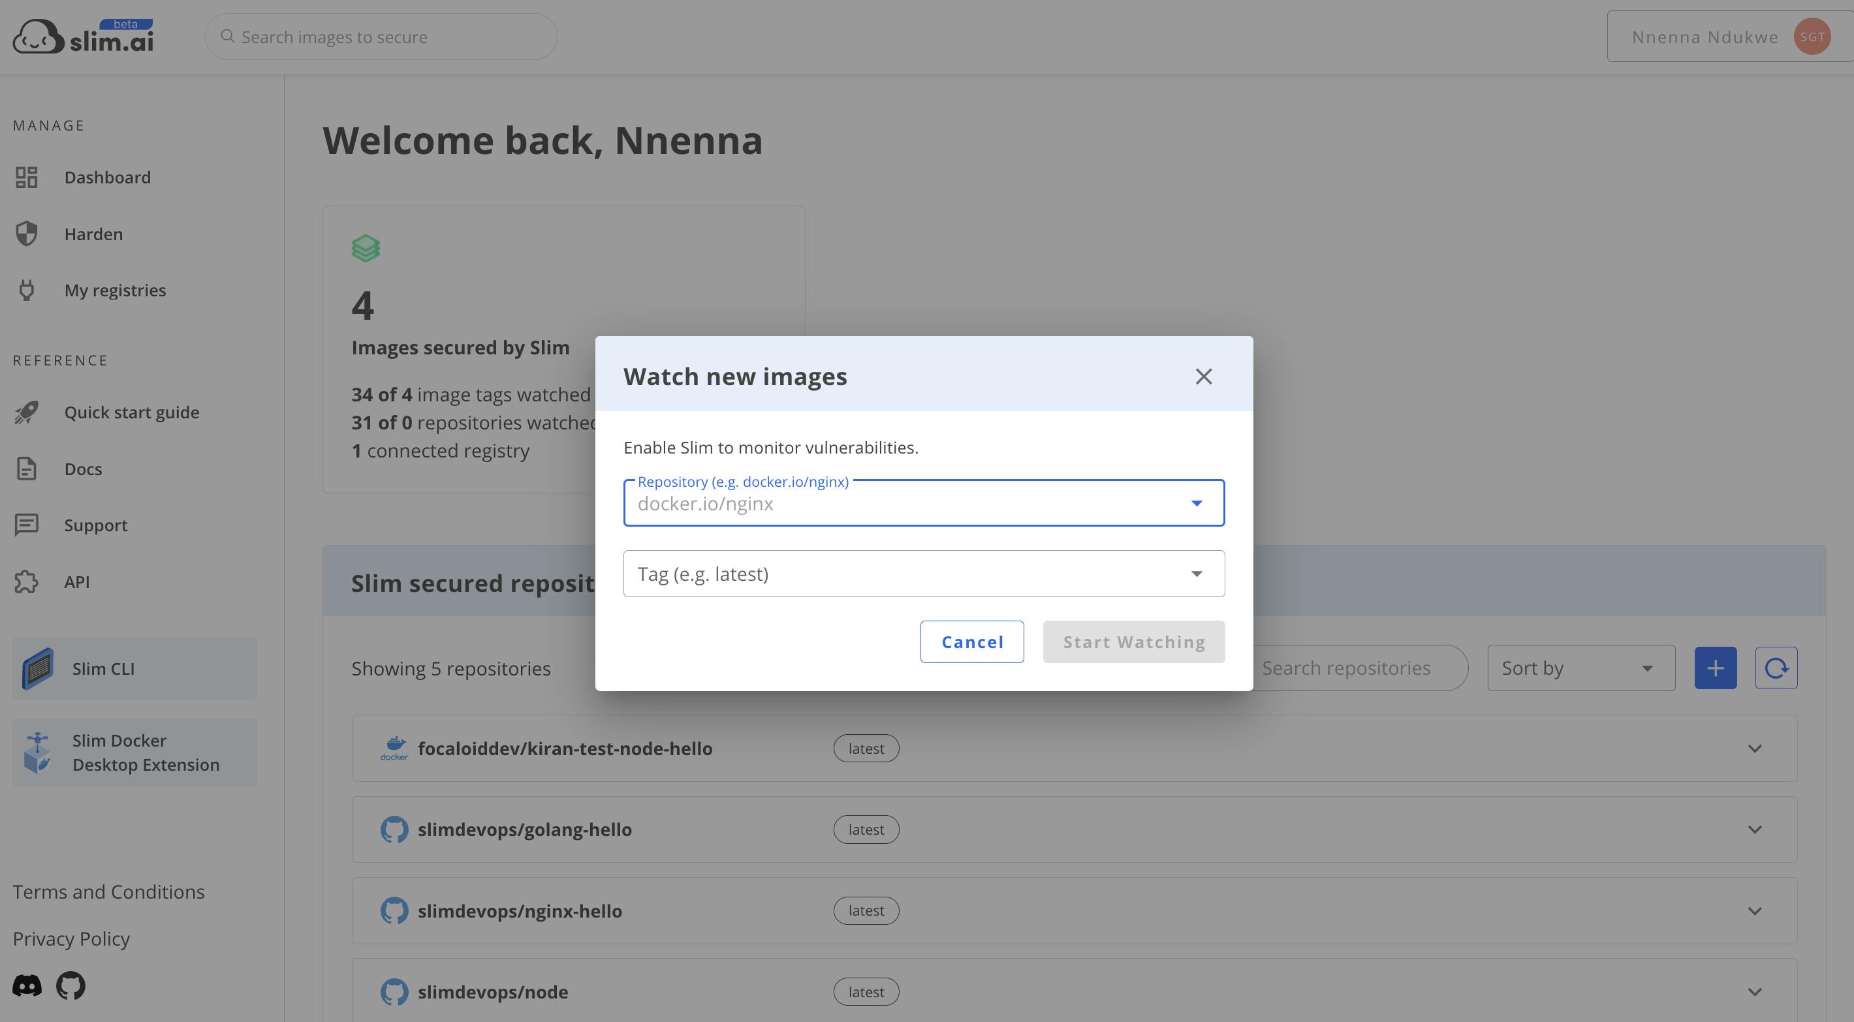Click the search magnifier icon
The image size is (1854, 1022).
pos(227,36)
